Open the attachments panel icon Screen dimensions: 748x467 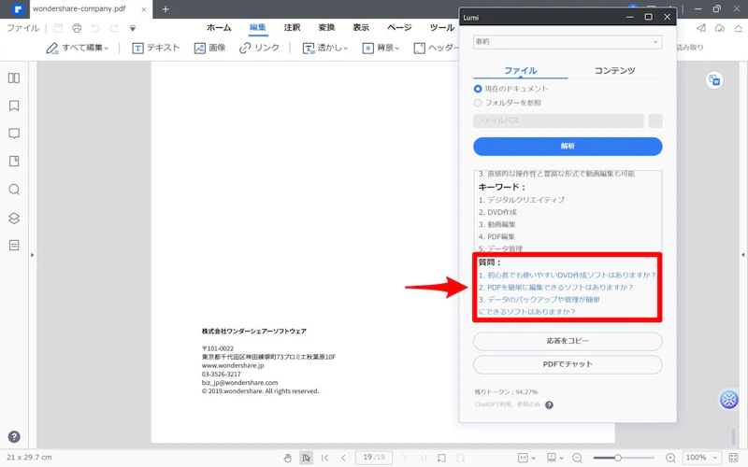14,161
